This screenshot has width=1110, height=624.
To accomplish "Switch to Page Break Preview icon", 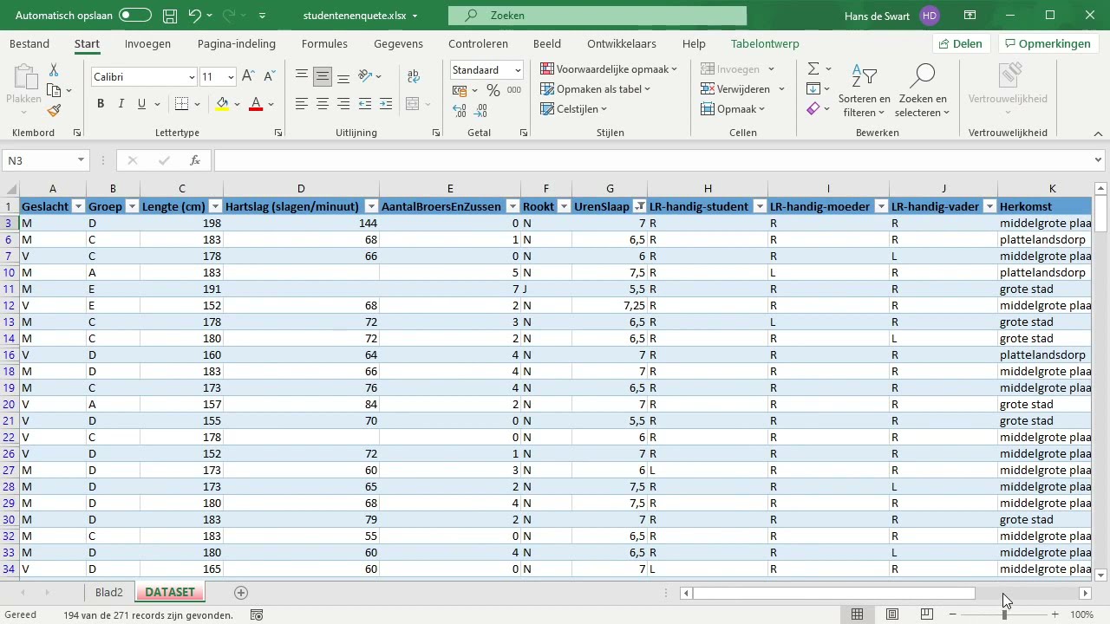I will tap(926, 614).
